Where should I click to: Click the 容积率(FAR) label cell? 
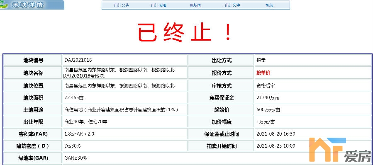point(33,134)
